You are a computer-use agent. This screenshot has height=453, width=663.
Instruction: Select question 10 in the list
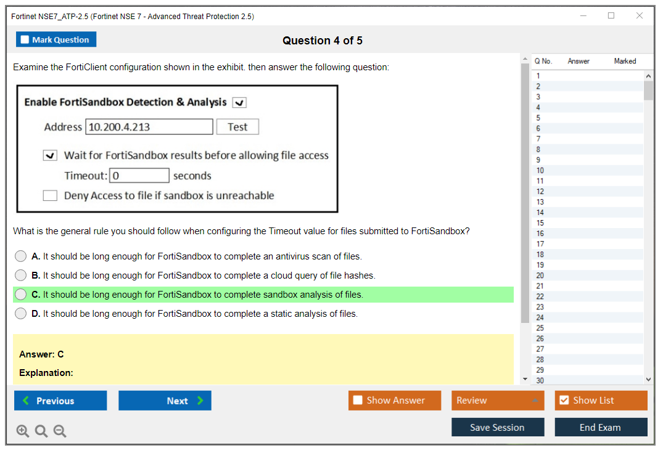click(x=540, y=171)
